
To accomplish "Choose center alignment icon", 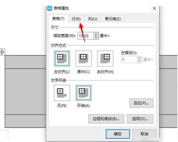I will click(x=84, y=59).
